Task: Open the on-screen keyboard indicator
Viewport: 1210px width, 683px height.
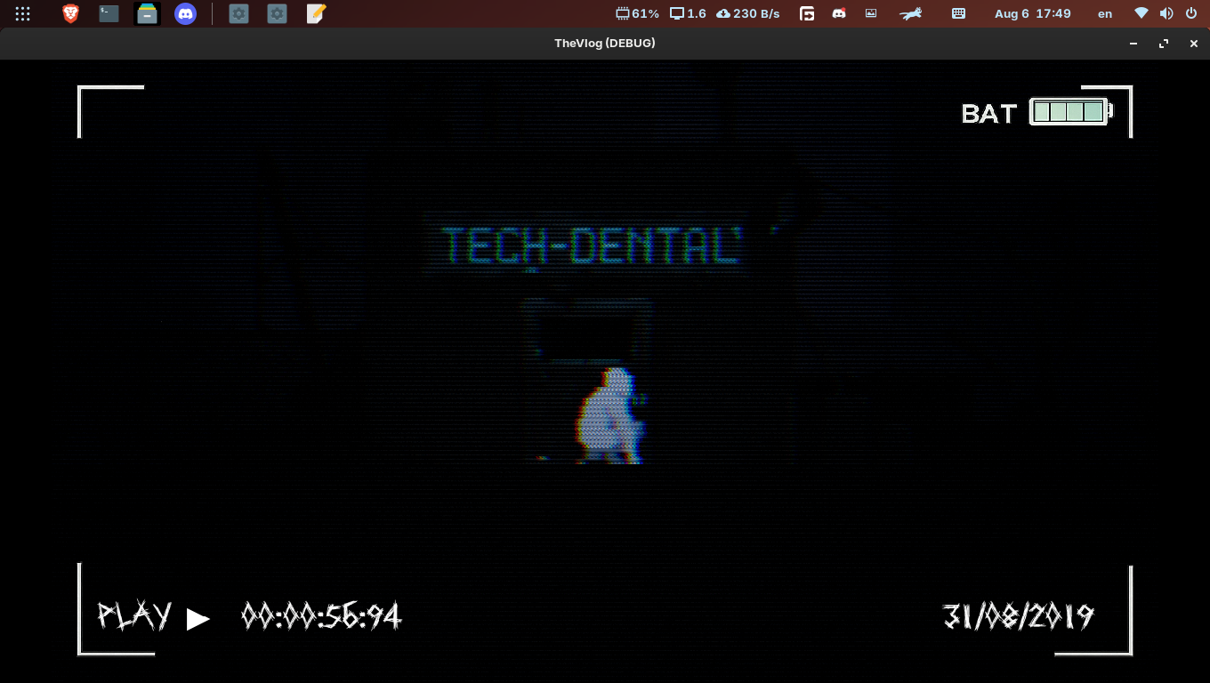Action: tap(959, 13)
